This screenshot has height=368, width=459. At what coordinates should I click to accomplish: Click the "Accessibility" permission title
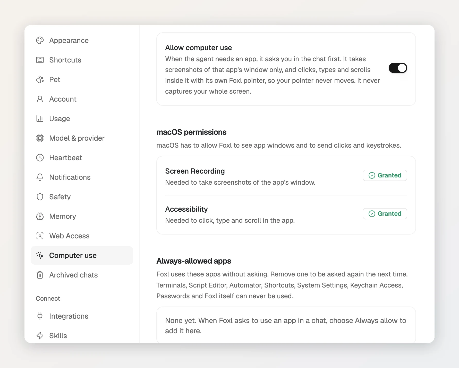(x=186, y=209)
